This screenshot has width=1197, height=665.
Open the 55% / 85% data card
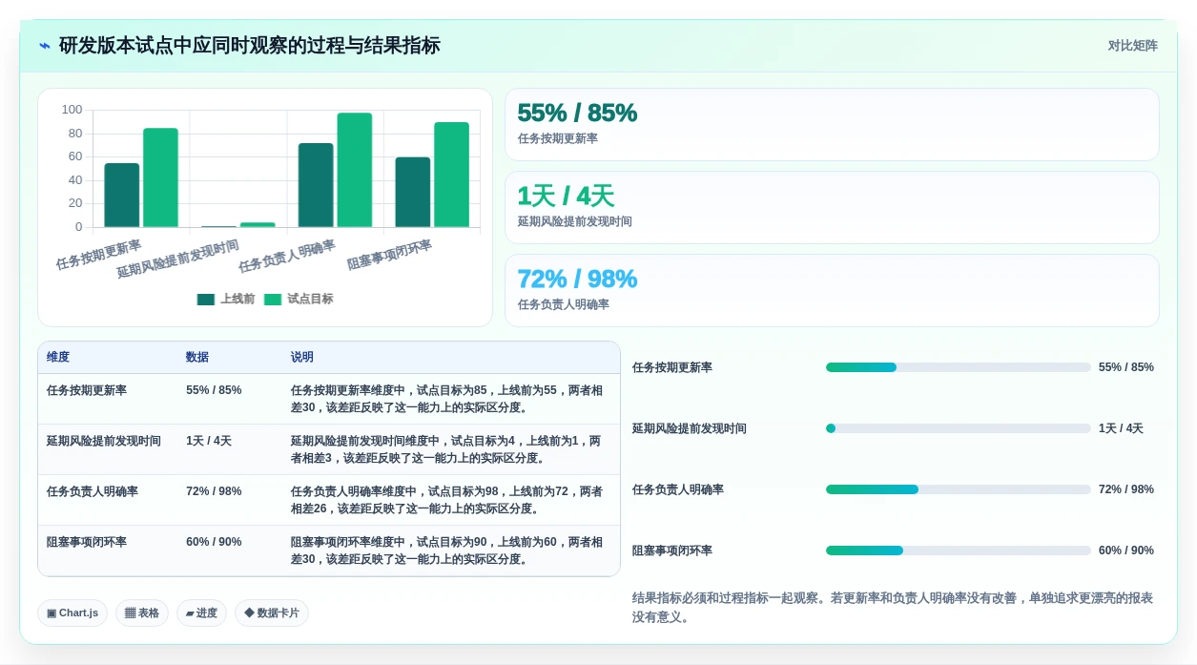pyautogui.click(x=832, y=124)
